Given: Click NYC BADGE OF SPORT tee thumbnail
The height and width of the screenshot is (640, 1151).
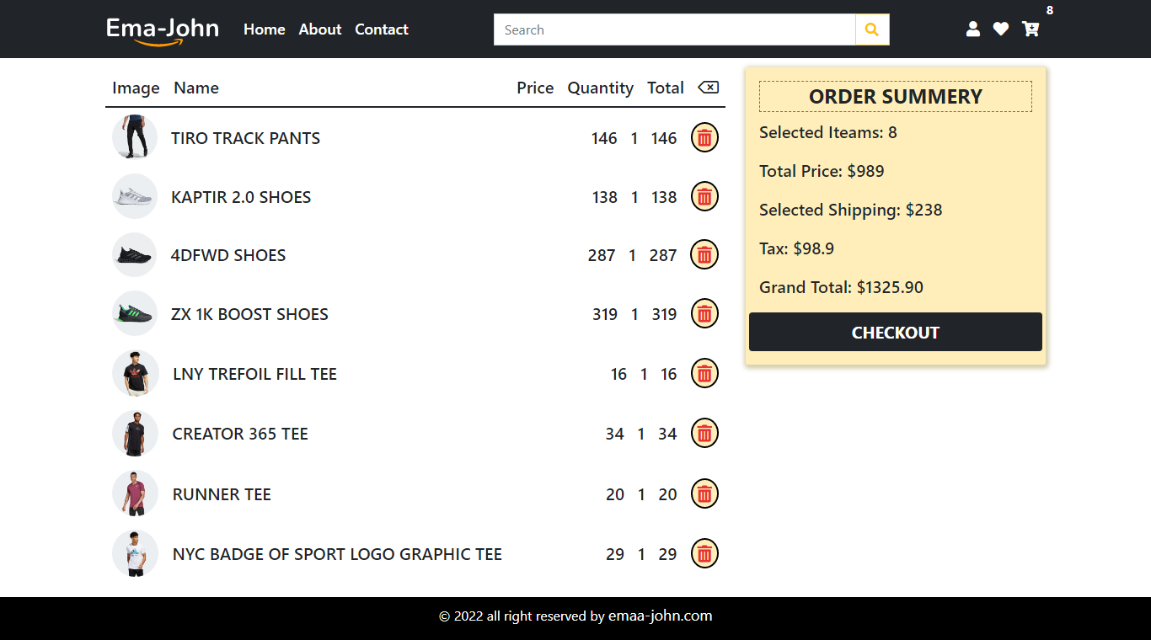Looking at the screenshot, I should [x=136, y=553].
